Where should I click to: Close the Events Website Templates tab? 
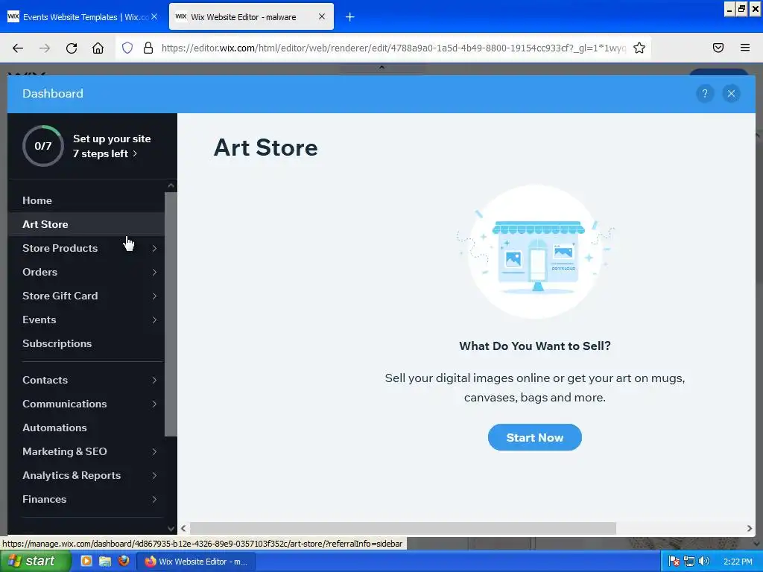pyautogui.click(x=154, y=16)
